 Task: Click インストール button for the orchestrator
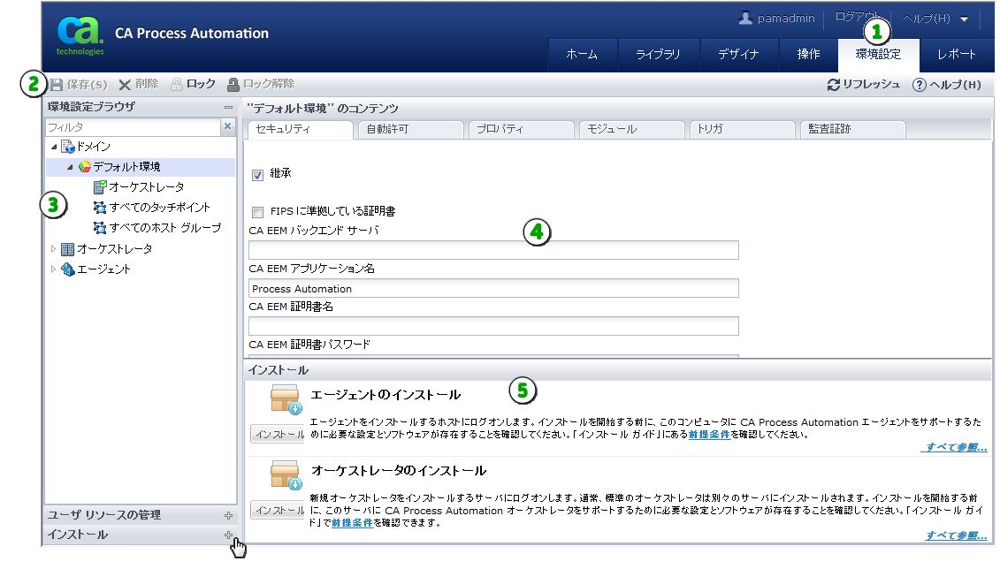pos(278,511)
